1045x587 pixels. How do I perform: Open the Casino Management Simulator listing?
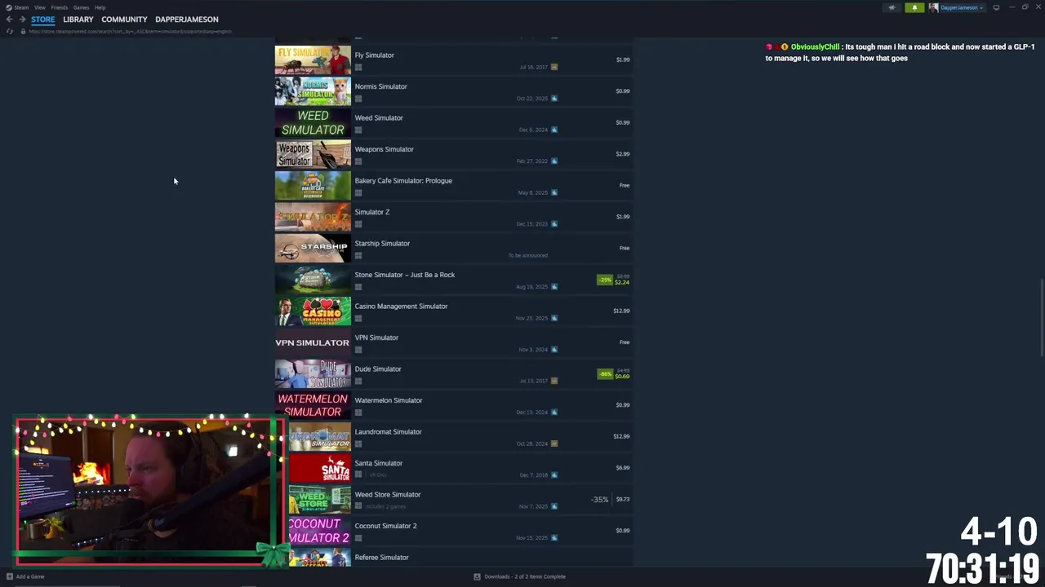pyautogui.click(x=453, y=311)
